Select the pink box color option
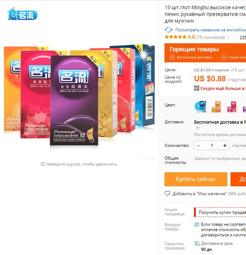The width and height of the screenshot is (246, 255). pyautogui.click(x=232, y=107)
